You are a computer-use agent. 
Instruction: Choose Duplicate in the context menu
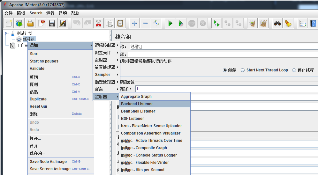click(60, 99)
